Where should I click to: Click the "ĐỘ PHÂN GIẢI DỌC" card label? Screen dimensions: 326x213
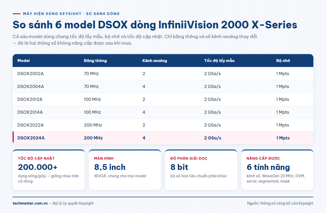pos(189,158)
